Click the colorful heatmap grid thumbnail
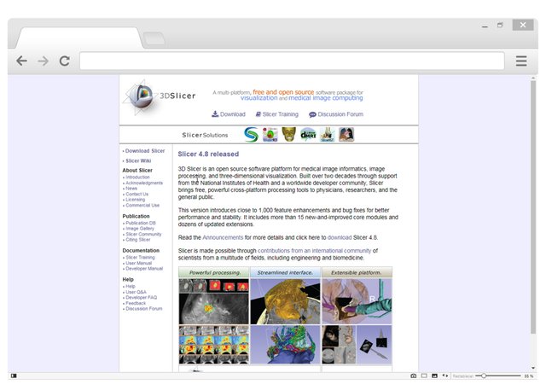Viewport: 546px width, 390px height. click(214, 345)
